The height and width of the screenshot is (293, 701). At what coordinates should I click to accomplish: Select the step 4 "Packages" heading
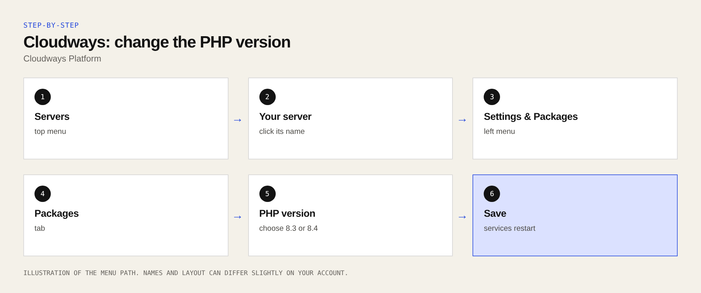(56, 214)
